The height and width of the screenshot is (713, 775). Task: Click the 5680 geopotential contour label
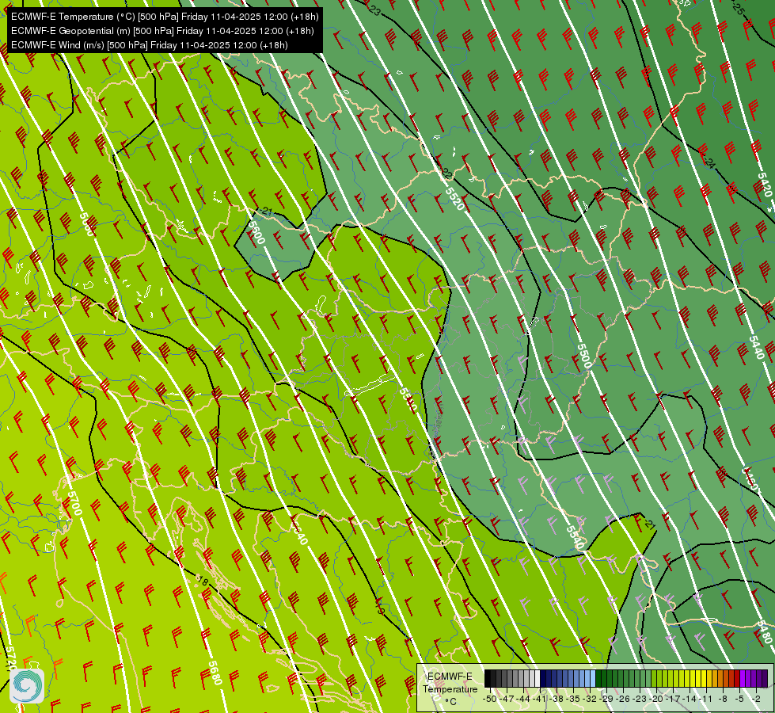(215, 673)
